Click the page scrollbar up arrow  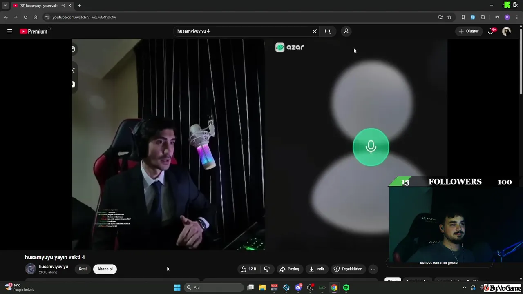[521, 27]
